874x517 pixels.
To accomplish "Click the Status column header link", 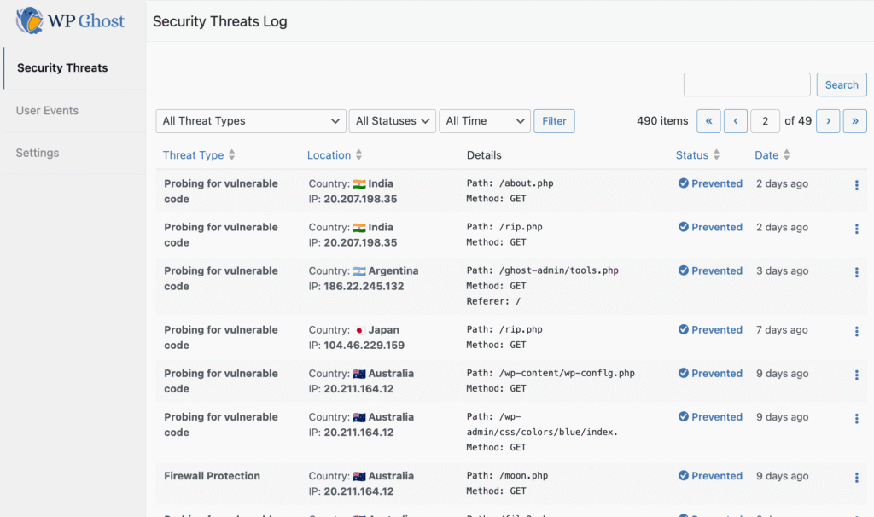I will point(691,155).
